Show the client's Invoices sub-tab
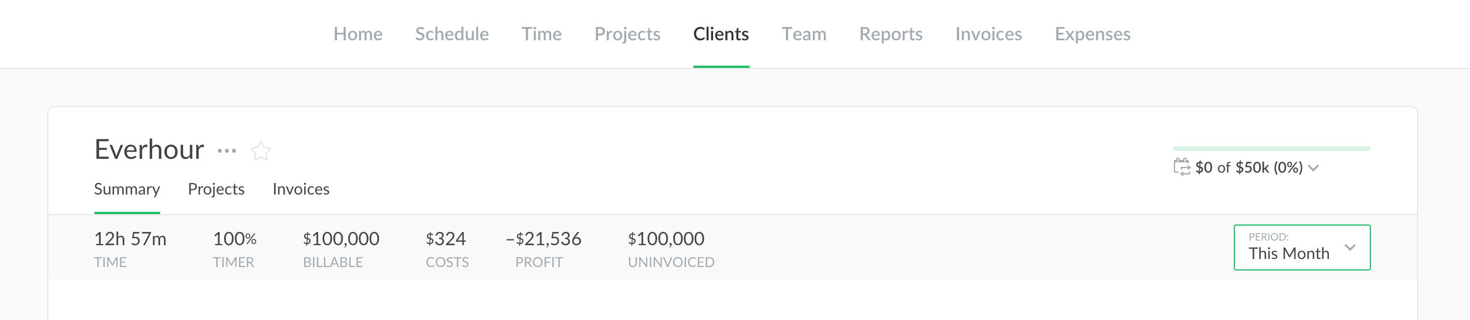 pyautogui.click(x=301, y=189)
